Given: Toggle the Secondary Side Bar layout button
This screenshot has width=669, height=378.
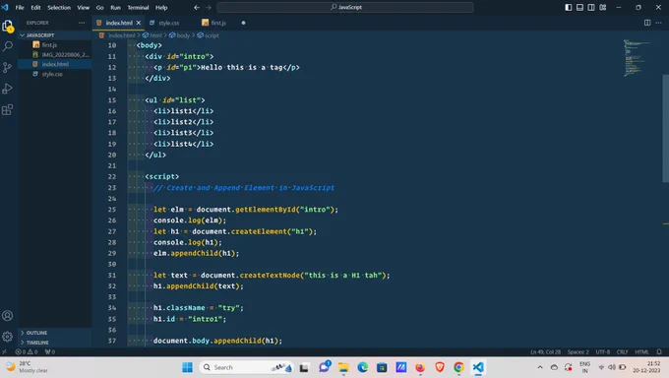Looking at the screenshot, I should [x=591, y=7].
